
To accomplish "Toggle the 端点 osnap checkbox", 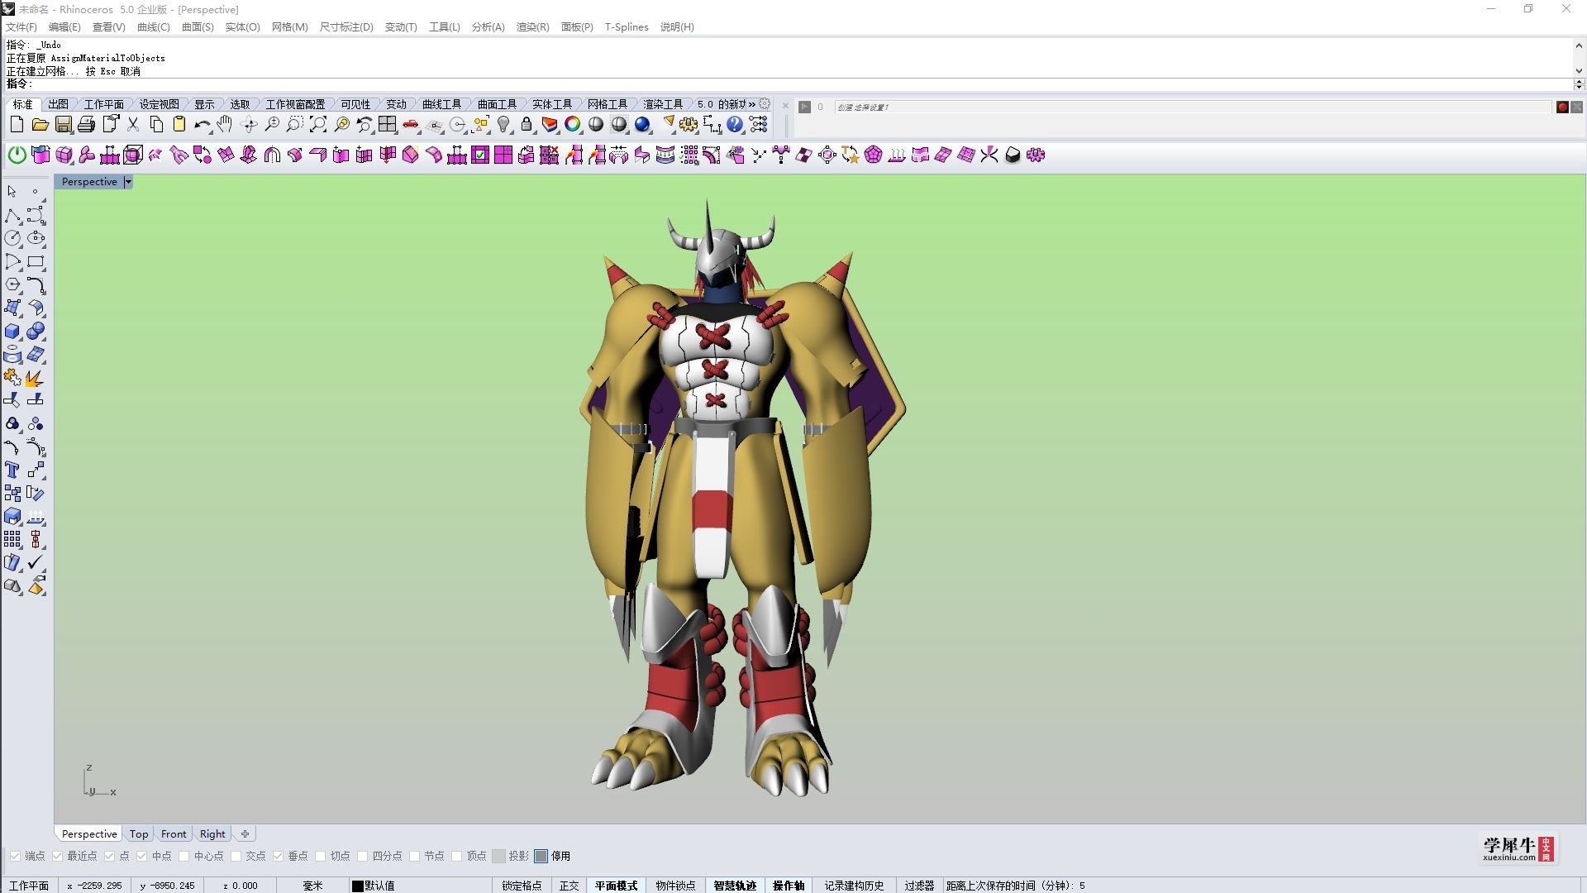I will pos(15,856).
